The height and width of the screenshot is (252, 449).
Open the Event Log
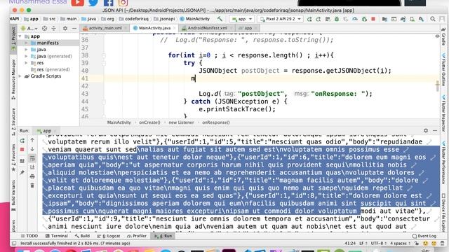click(424, 236)
